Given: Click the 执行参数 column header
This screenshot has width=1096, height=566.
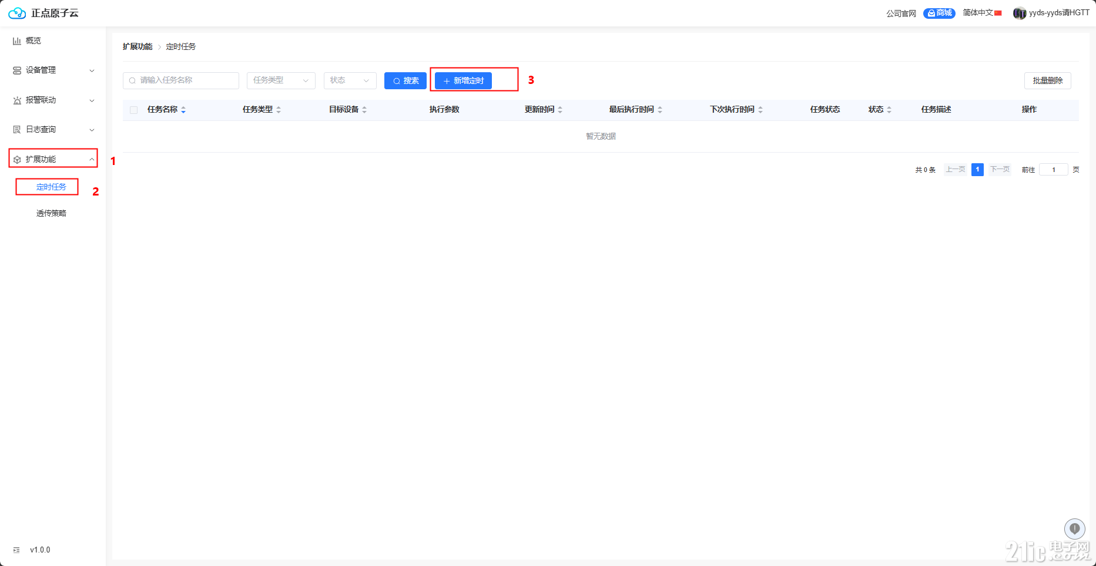Looking at the screenshot, I should pos(444,110).
